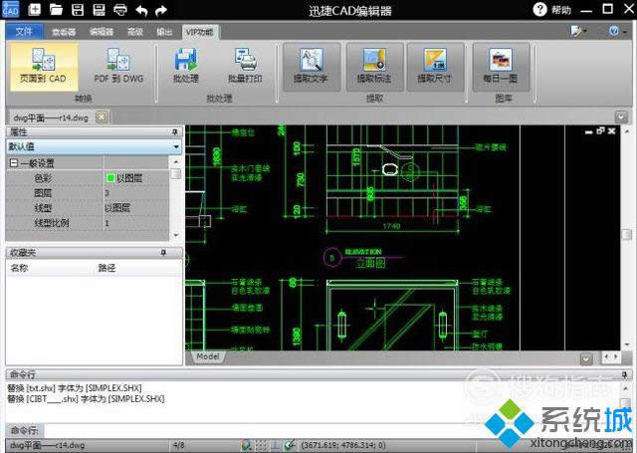Image resolution: width=637 pixels, height=453 pixels.
Task: Pin the 收藏夹 favorites panel
Action: click(163, 253)
